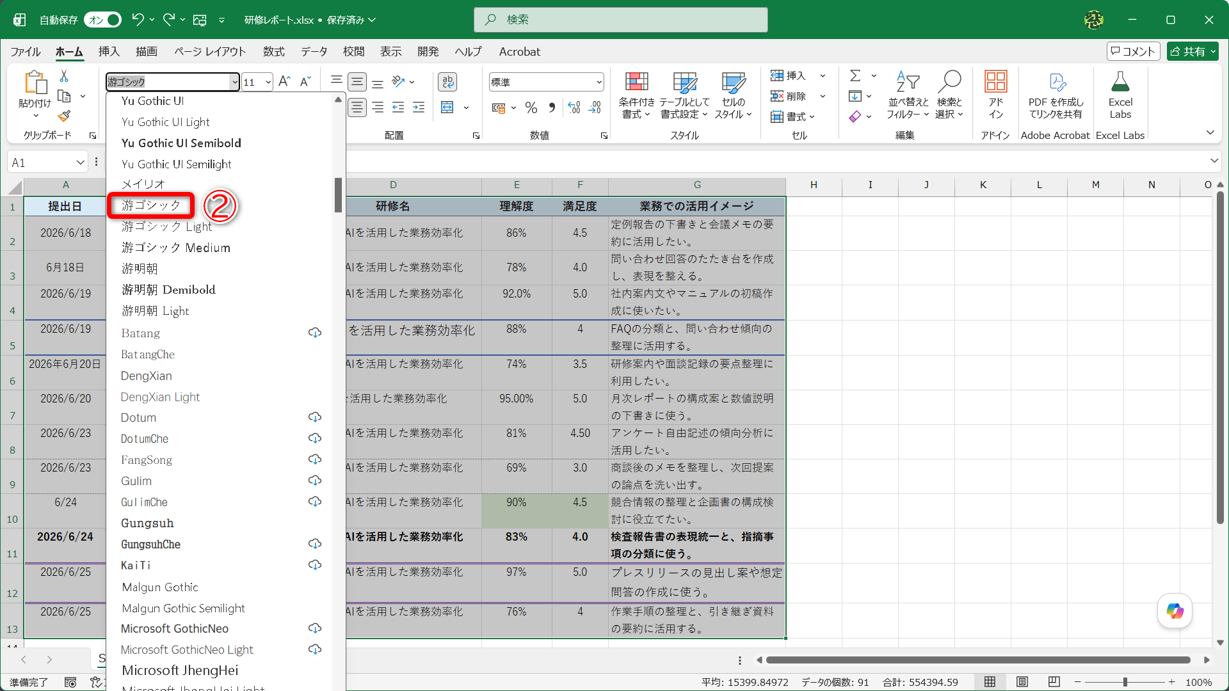Click the Clear eraser icon
Viewport: 1229px width, 691px height.
(855, 116)
